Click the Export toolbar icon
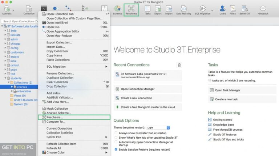The image size is (279, 156). point(158,9)
